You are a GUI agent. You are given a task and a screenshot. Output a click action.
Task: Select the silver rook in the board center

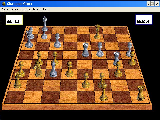point(85,49)
